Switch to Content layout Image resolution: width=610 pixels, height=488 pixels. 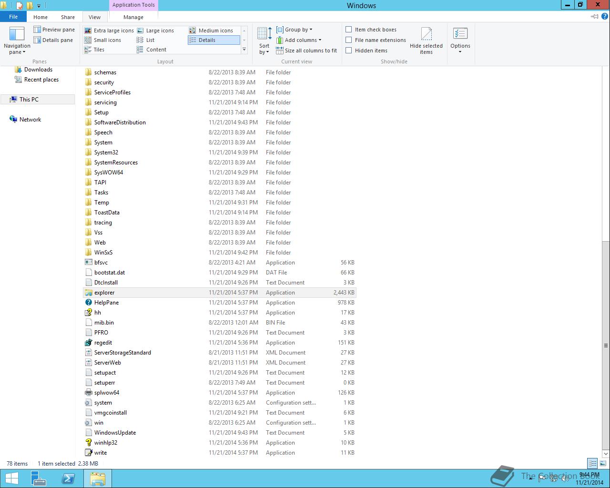(152, 50)
